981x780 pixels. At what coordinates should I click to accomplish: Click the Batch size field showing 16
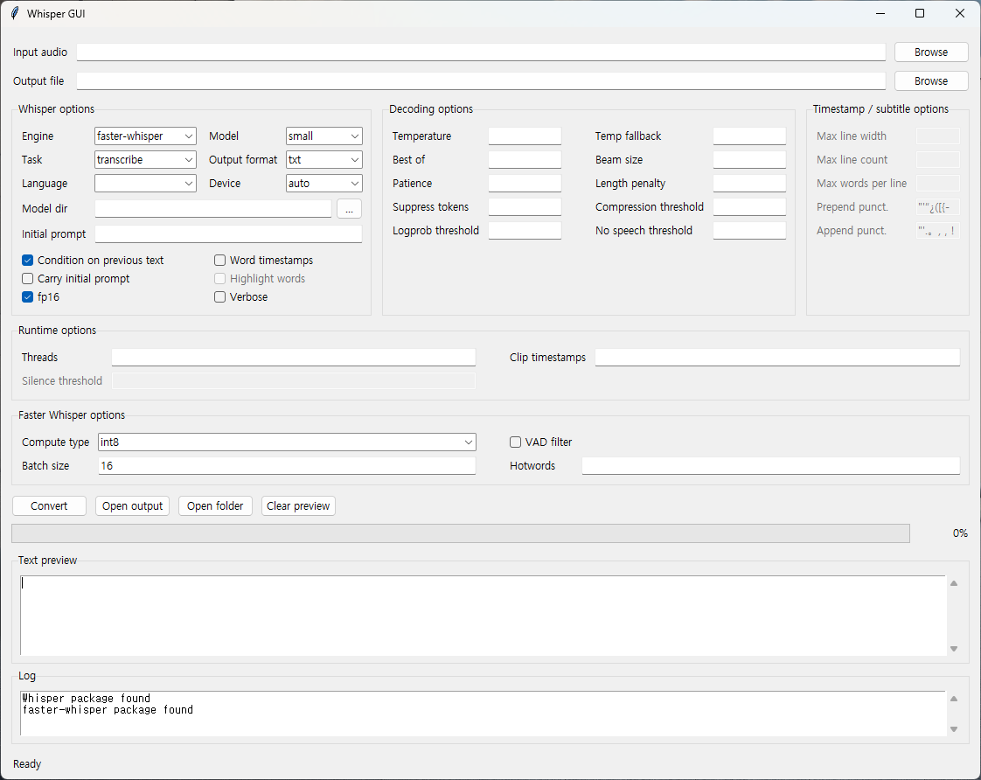click(287, 466)
